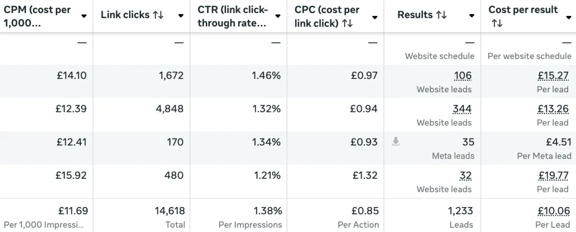Screen dimensions: 576x232
Task: Click the £10.06 total cost per lead
Action: (553, 211)
